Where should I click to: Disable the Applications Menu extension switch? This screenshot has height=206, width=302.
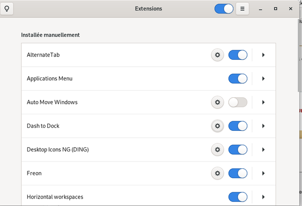coord(238,79)
